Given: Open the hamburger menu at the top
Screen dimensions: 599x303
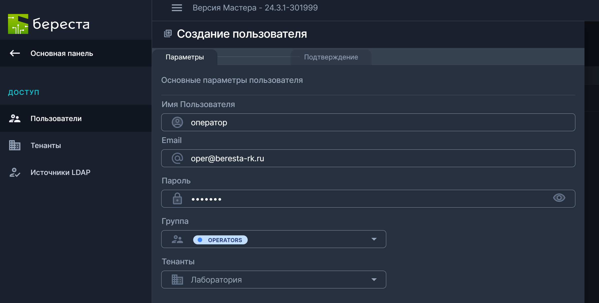Looking at the screenshot, I should pos(177,8).
